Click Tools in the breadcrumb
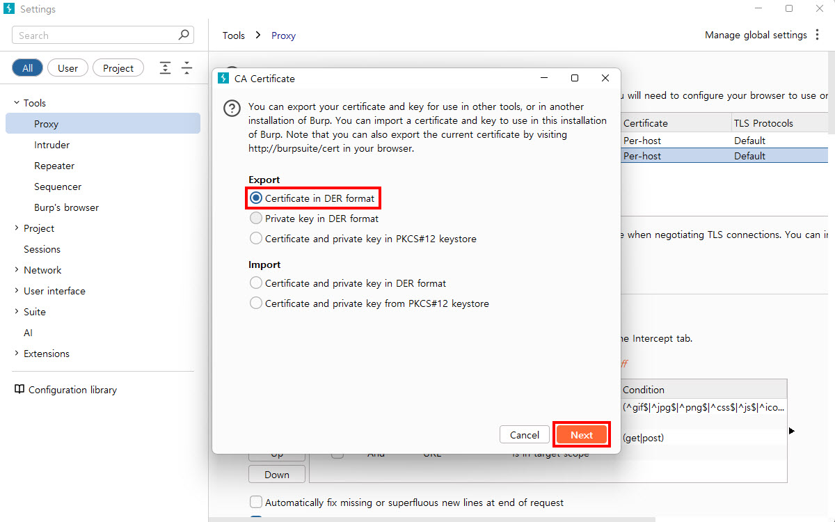Screen dimensions: 835x522 (234, 35)
